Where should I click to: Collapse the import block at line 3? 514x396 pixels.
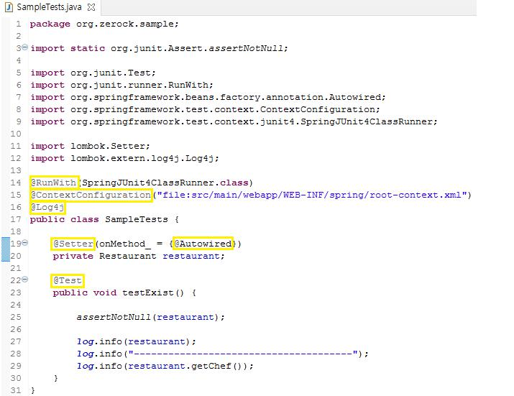click(24, 47)
